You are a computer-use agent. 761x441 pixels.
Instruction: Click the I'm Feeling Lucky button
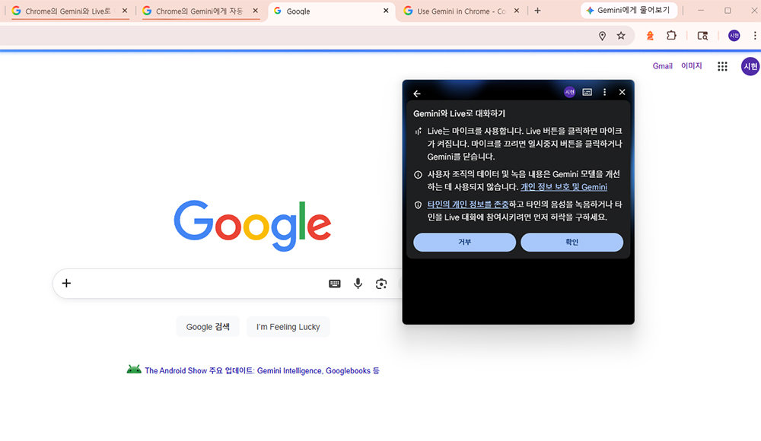[288, 327]
